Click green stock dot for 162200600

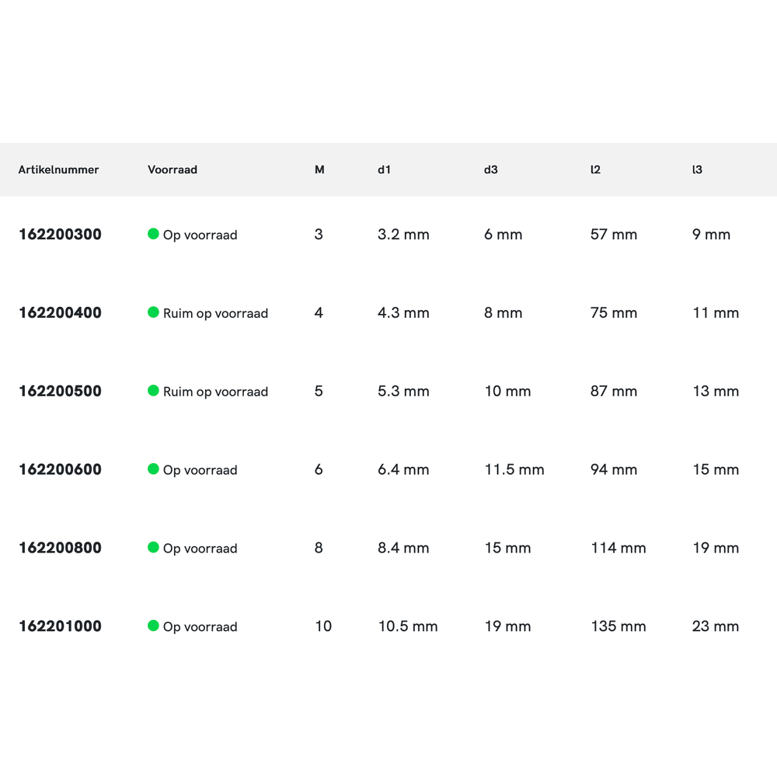tap(153, 469)
